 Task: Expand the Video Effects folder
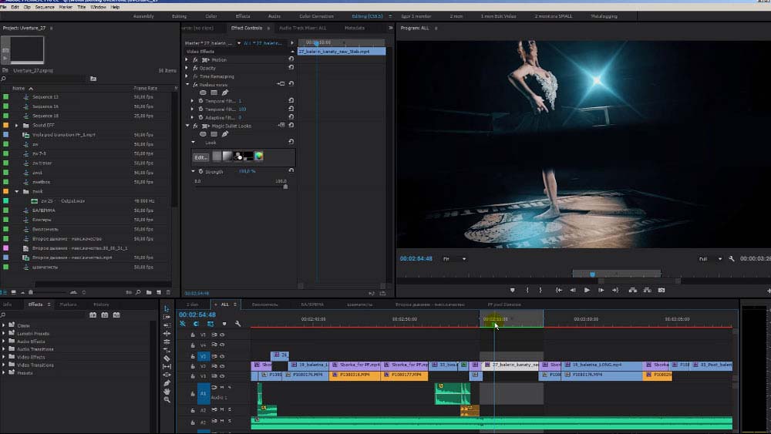pos(4,358)
